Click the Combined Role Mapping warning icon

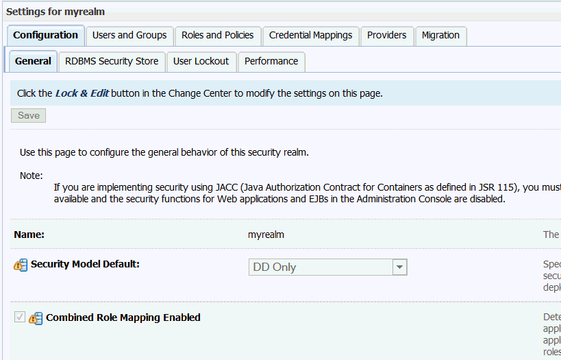[x=36, y=318]
